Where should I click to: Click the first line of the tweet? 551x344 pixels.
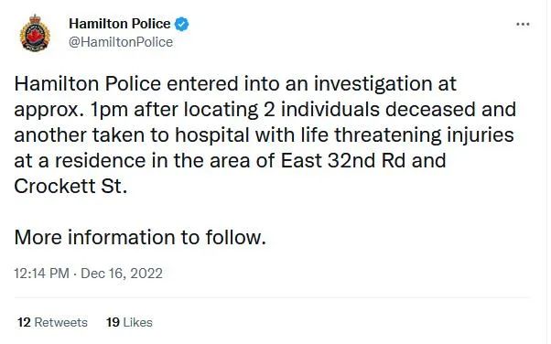pyautogui.click(x=235, y=84)
